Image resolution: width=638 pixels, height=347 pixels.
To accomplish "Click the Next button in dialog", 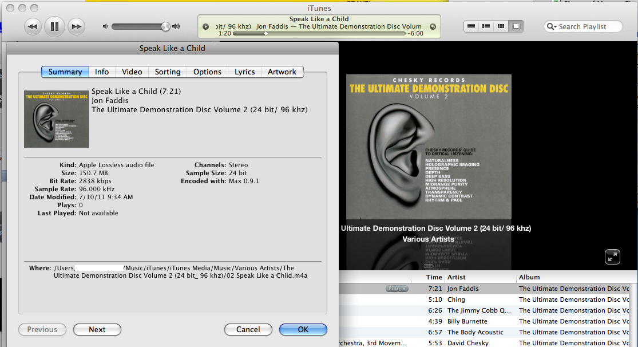I will [97, 329].
